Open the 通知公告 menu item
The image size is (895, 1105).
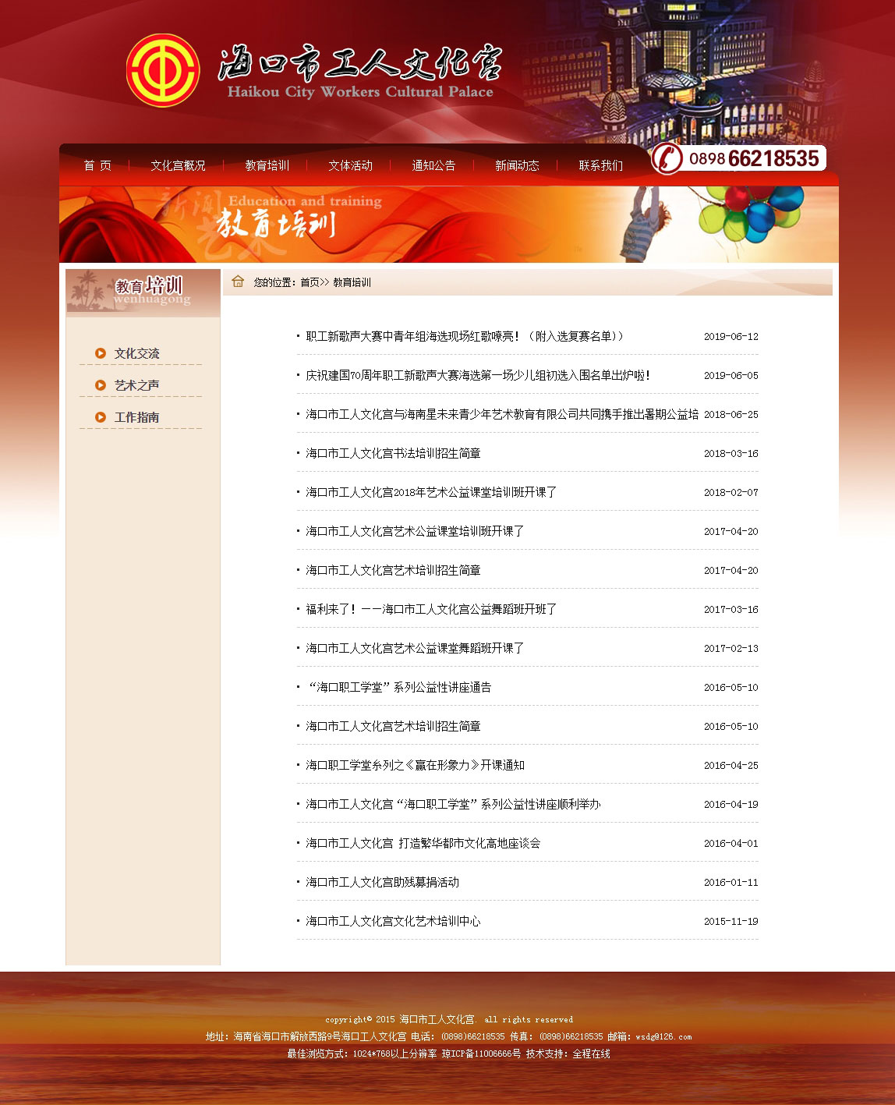tap(433, 165)
